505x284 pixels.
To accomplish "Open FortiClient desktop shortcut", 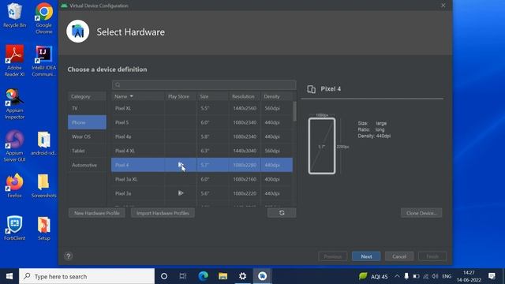I will [x=14, y=228].
